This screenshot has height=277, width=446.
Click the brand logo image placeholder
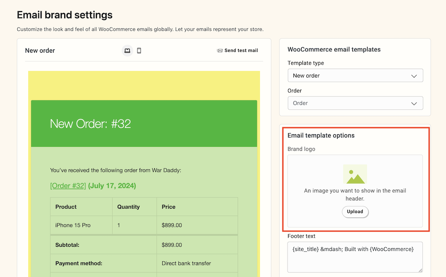pos(355,174)
